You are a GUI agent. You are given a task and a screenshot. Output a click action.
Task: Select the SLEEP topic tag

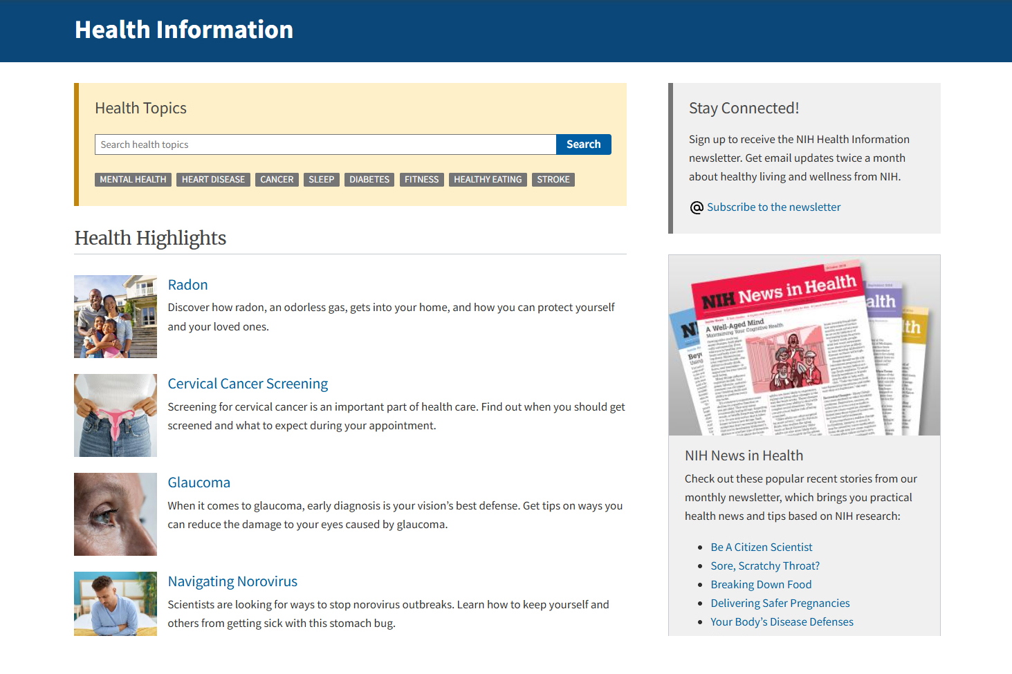pyautogui.click(x=321, y=179)
